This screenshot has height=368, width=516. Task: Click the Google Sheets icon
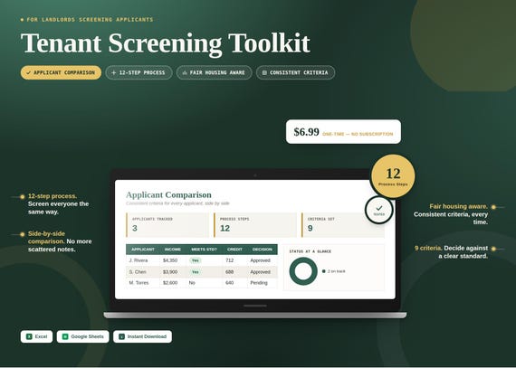point(65,336)
